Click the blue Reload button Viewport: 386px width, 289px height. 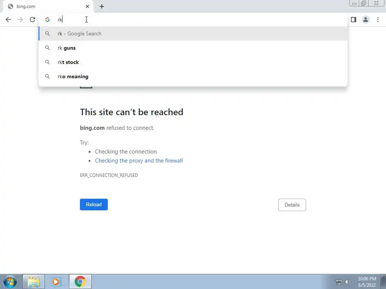click(94, 204)
